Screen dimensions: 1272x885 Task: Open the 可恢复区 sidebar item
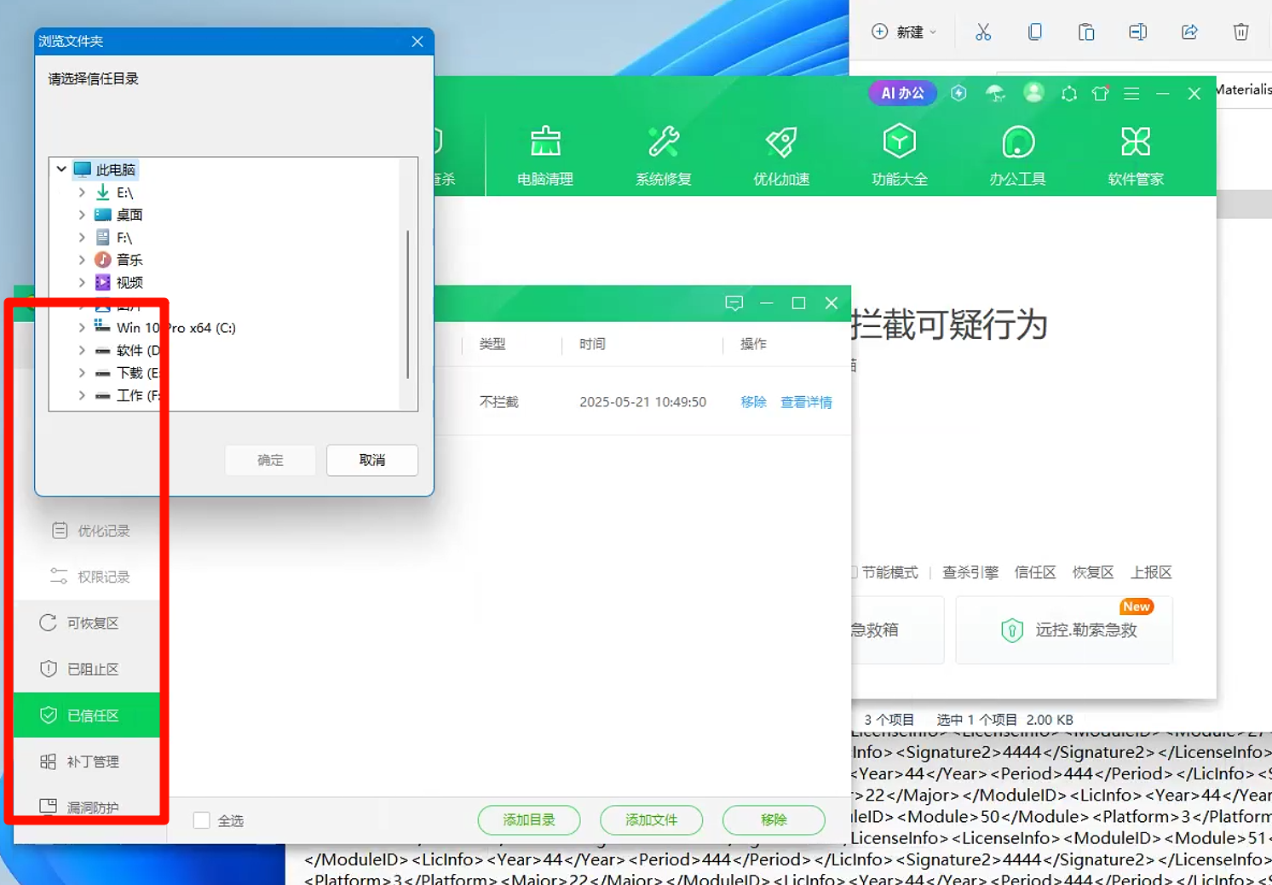click(x=86, y=623)
